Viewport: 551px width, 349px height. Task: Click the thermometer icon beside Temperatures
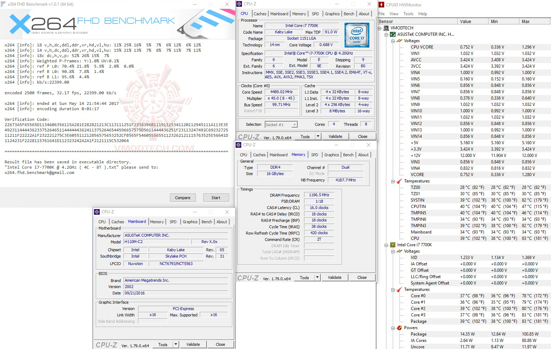pos(400,181)
